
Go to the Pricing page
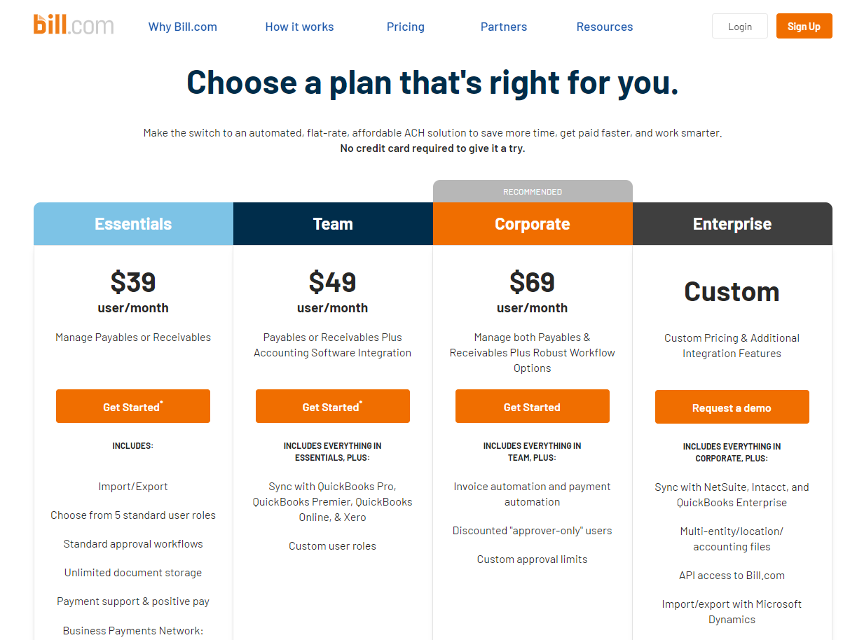coord(406,27)
